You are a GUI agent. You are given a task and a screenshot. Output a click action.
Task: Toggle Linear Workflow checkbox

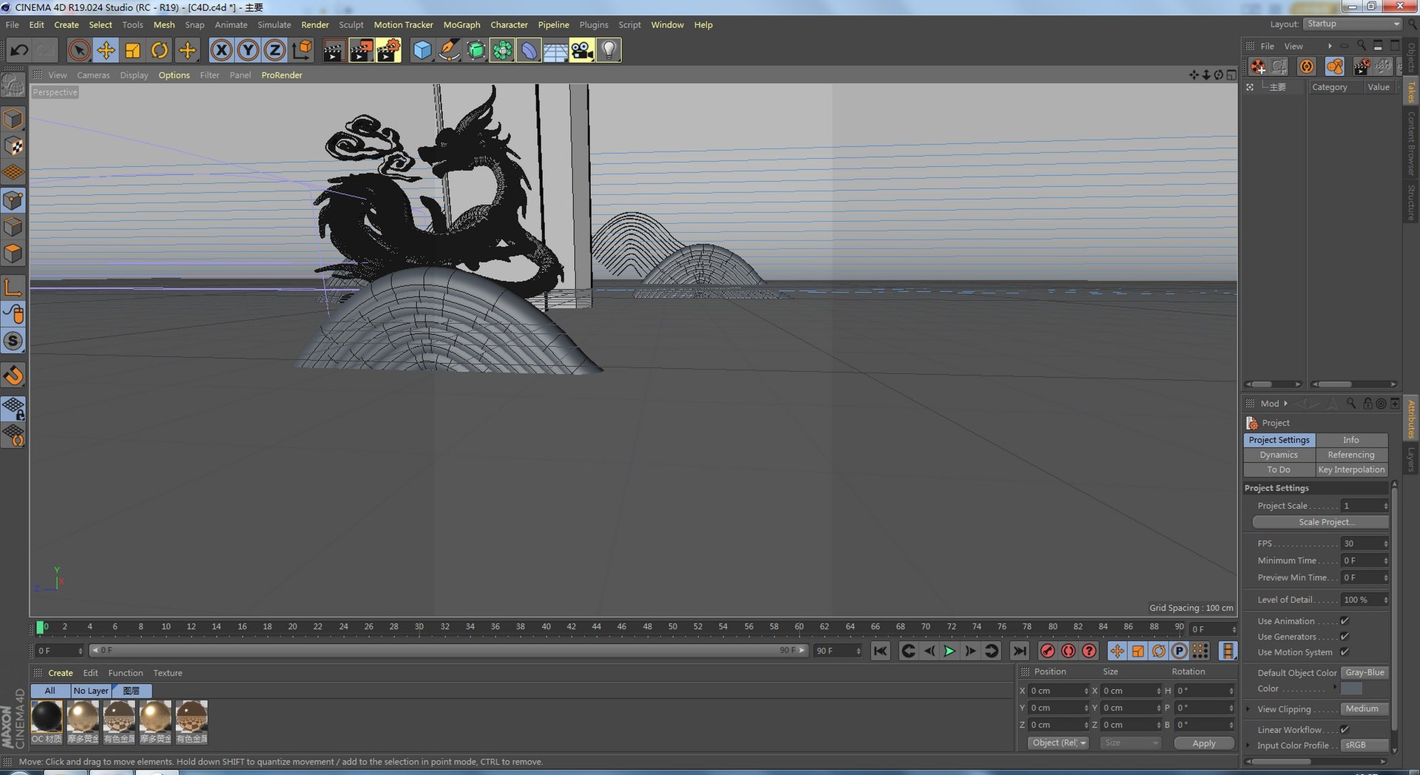tap(1345, 730)
